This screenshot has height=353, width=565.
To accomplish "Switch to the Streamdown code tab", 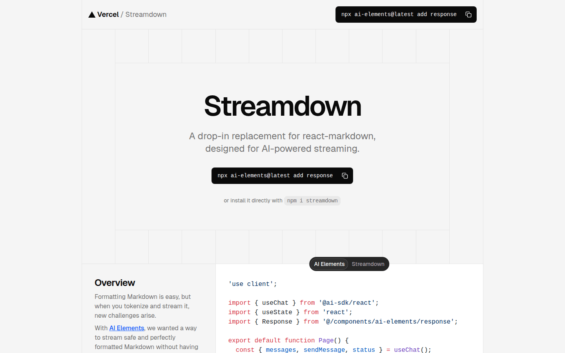I will pyautogui.click(x=368, y=264).
